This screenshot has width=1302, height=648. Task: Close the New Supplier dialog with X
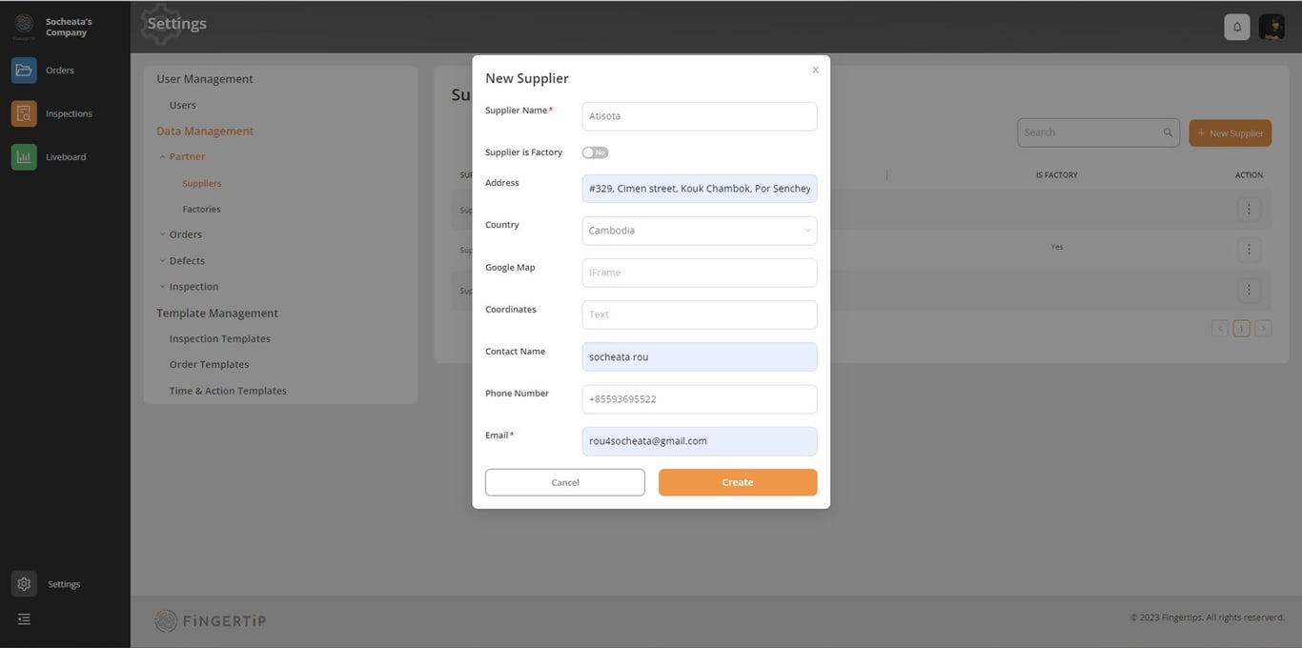click(815, 70)
